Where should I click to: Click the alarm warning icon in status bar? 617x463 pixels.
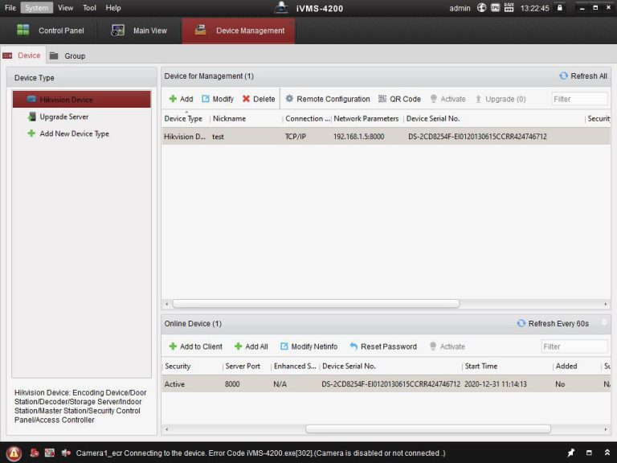point(14,453)
